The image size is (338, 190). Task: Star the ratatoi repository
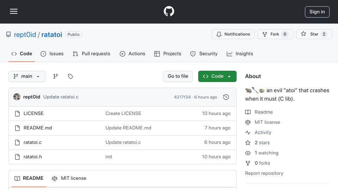tap(314, 34)
